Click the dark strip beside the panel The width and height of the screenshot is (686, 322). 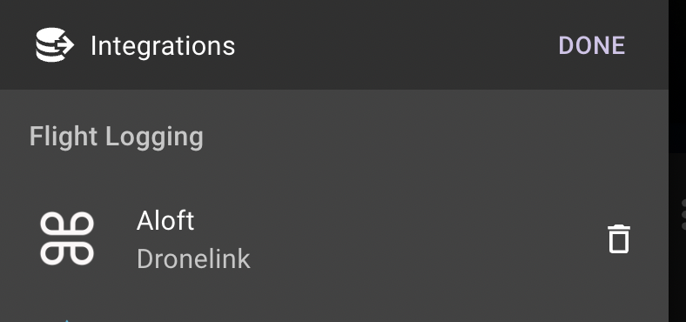[x=677, y=161]
